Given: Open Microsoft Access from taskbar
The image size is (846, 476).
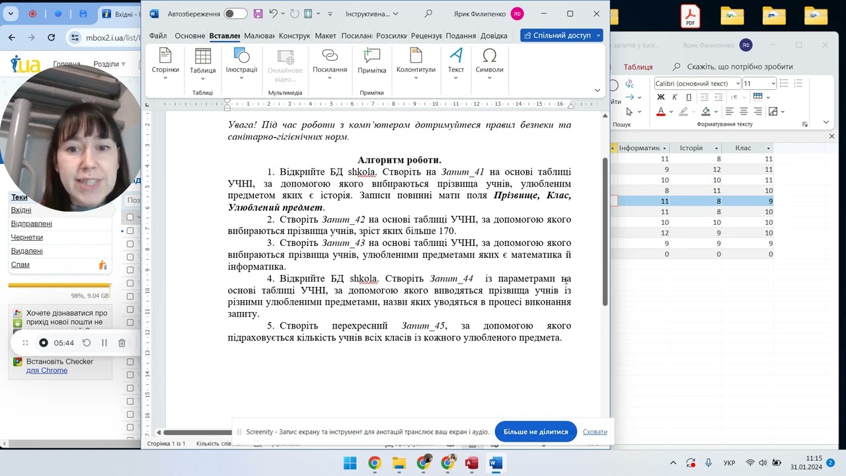Looking at the screenshot, I should coord(471,463).
